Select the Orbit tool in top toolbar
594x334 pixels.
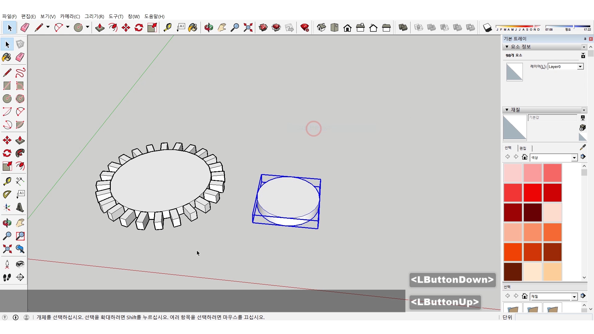pos(209,28)
